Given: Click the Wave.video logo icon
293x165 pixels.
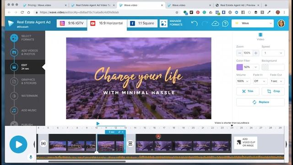Looking at the screenshot, I should 11,23.
